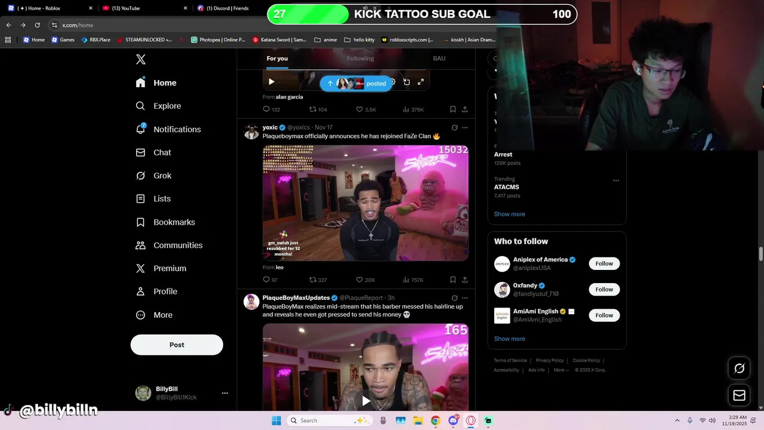
Task: Open the Premium X icon
Action: (140, 269)
